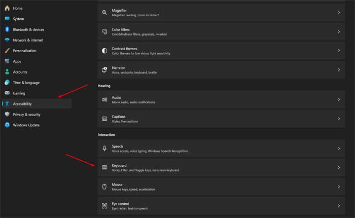Click the Magnifier icon
The image size is (355, 218).
[x=104, y=12]
